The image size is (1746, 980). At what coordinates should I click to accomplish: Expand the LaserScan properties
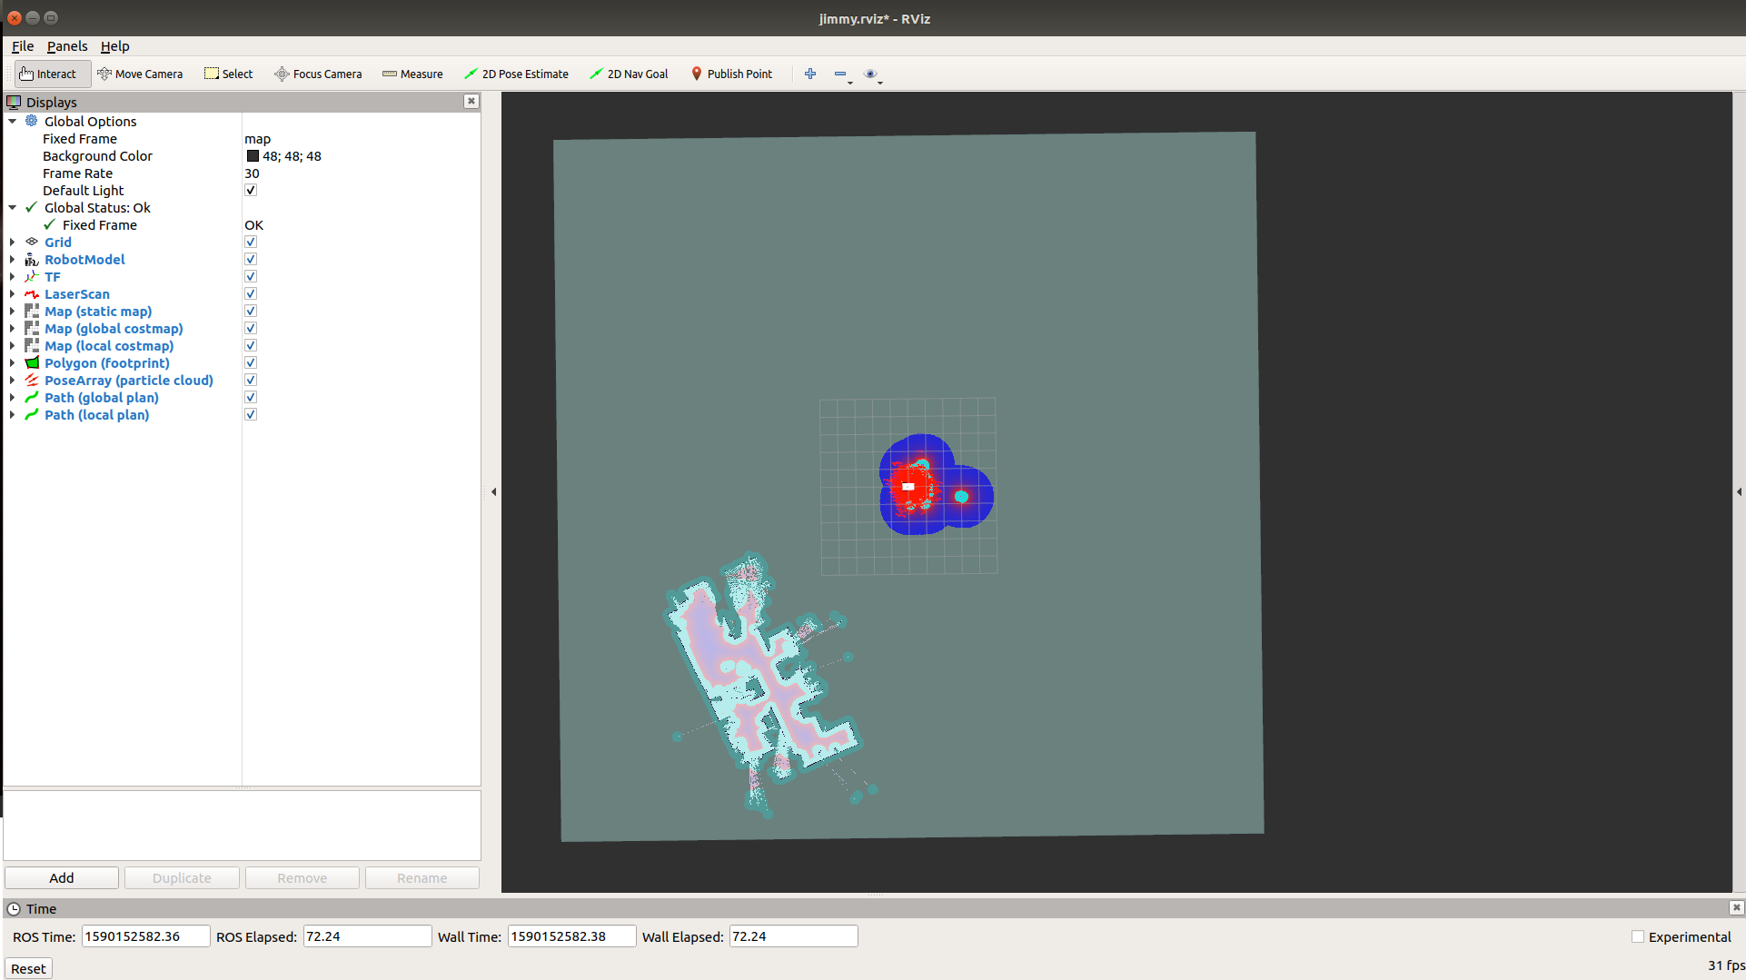click(13, 293)
